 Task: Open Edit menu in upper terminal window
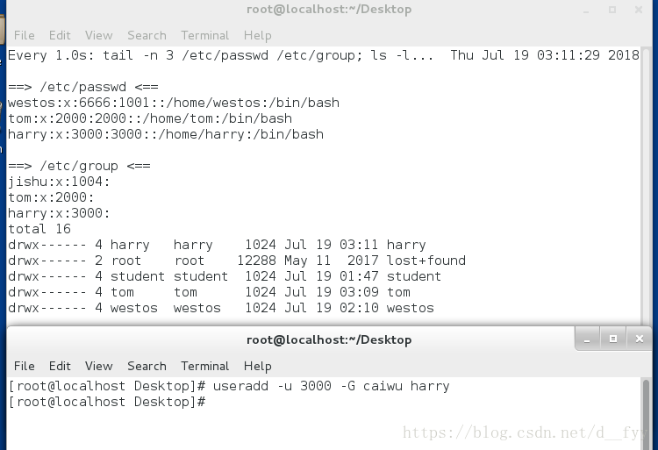point(60,35)
